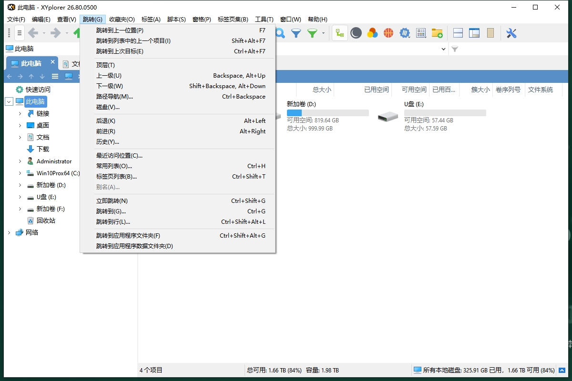Select the 回收站 tree item

point(46,221)
